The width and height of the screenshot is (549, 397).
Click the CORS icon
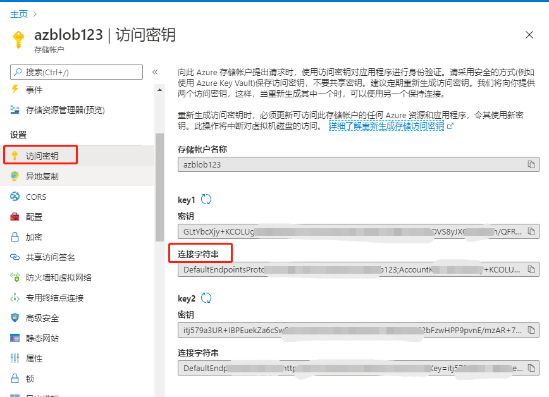(15, 197)
